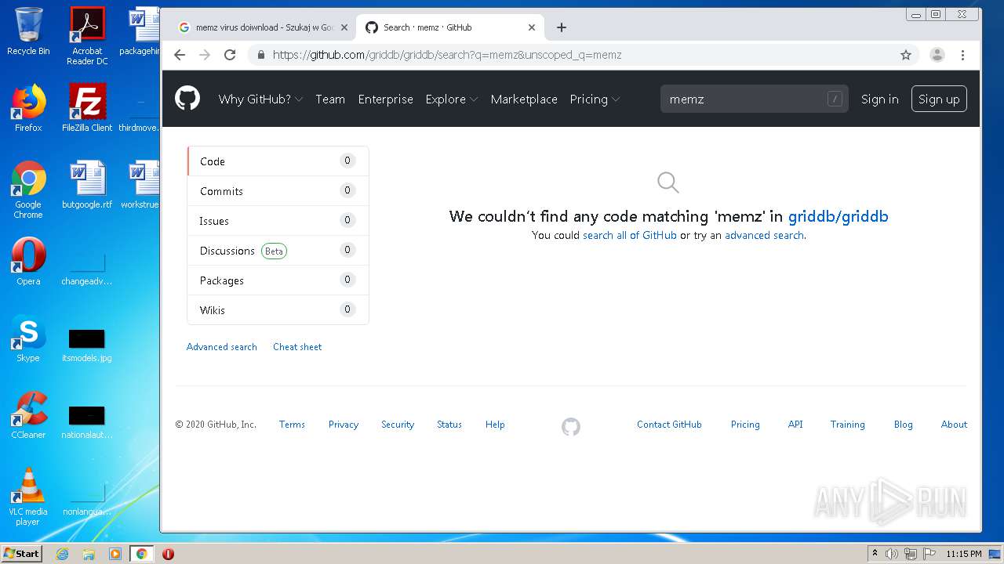Select Commits results filter
This screenshot has width=1004, height=564.
pos(278,191)
